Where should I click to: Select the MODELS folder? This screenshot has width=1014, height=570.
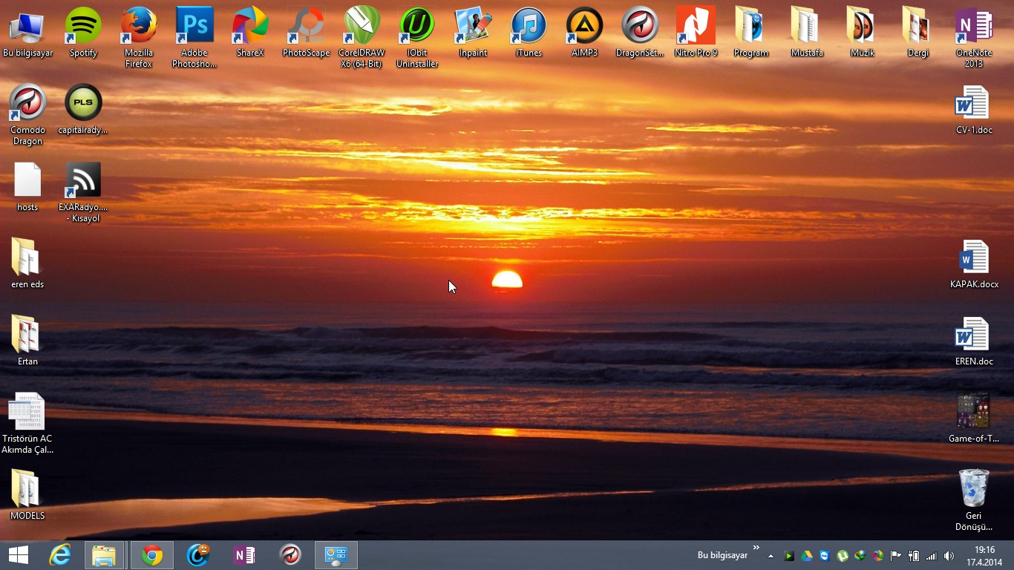pos(27,496)
